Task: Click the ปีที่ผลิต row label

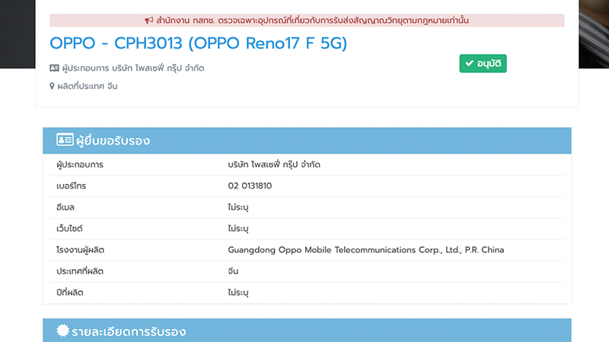Action: [x=70, y=293]
